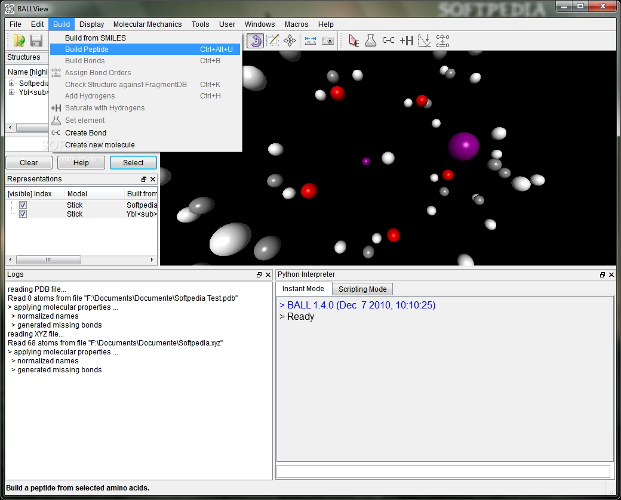Viewport: 621px width, 500px height.
Task: Open the Help menu
Action: pyautogui.click(x=326, y=24)
